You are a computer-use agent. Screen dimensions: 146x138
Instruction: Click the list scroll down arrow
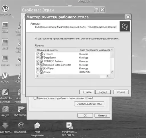112,72
